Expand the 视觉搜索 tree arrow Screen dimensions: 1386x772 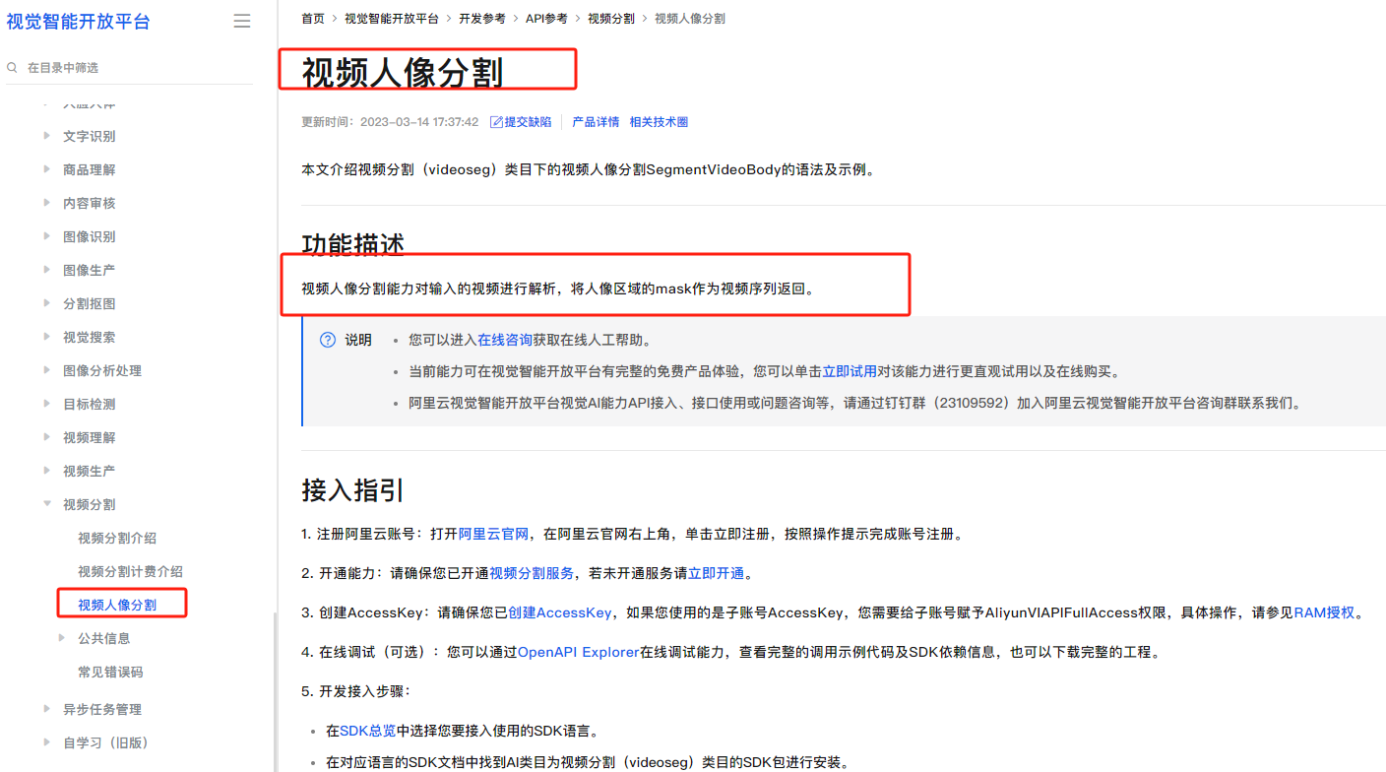pos(47,337)
